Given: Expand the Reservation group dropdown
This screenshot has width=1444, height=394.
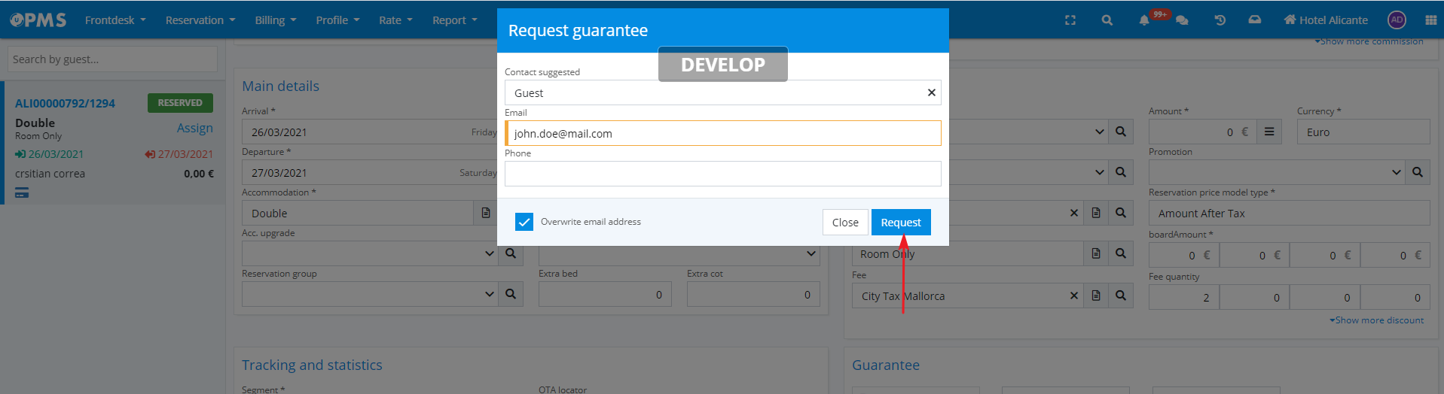Looking at the screenshot, I should click(489, 294).
